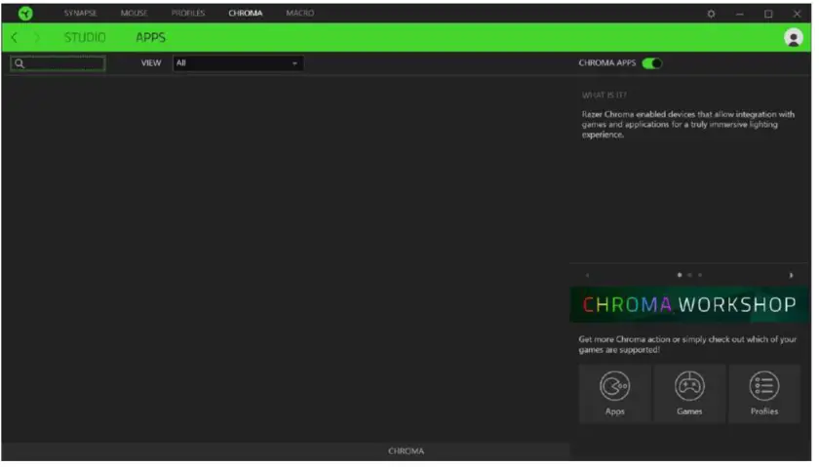Select the first carousel page dot
The width and height of the screenshot is (819, 467).
(x=679, y=275)
